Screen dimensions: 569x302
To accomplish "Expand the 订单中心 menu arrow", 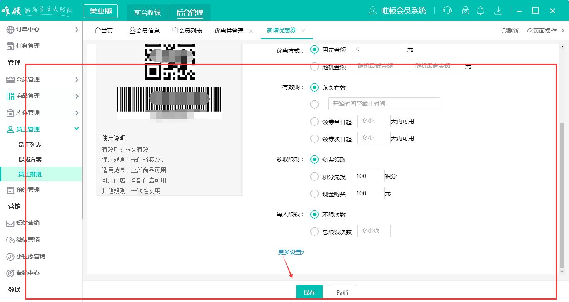I will coord(77,30).
